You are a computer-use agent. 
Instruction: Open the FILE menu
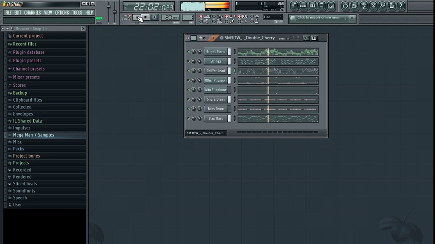tap(8, 13)
